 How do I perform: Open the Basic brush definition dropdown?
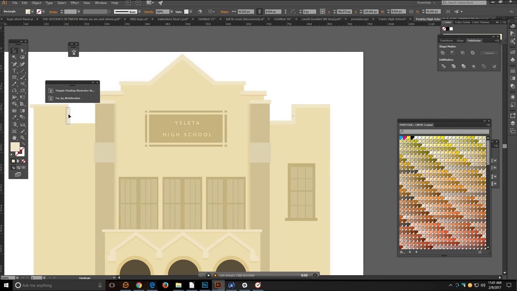[x=139, y=11]
